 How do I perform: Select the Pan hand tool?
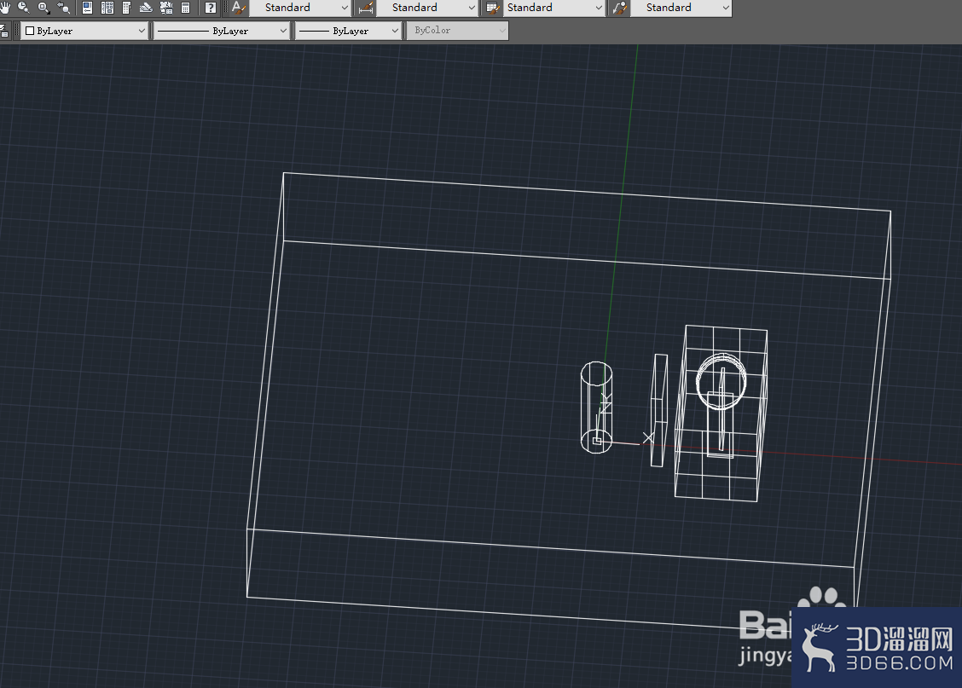click(5, 8)
